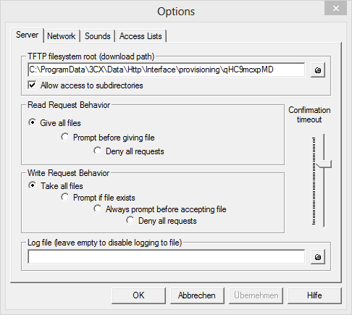
Task: Click the empty Log file input field
Action: coord(167,257)
